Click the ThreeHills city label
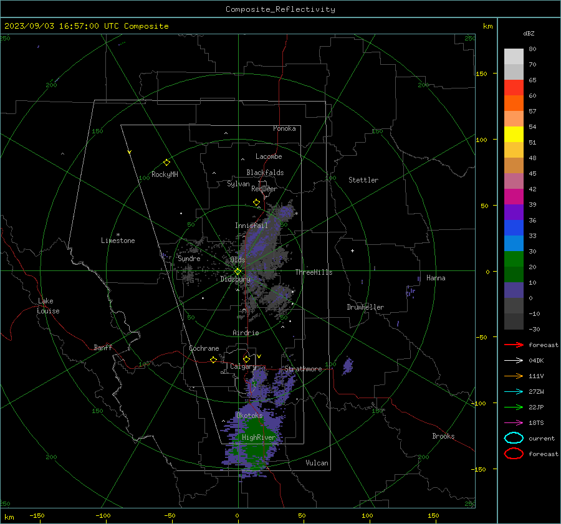Viewport: 561px width, 524px height. 314,272
